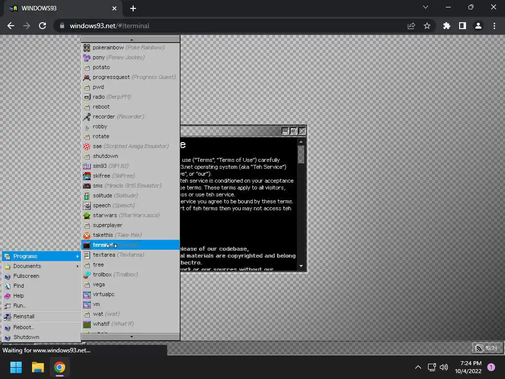Select the vega program entry
505x379 pixels.
tap(131, 285)
